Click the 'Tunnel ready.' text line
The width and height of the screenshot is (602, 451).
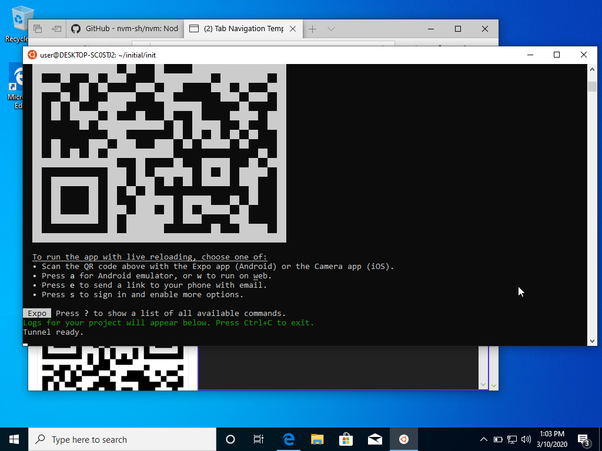(x=53, y=332)
